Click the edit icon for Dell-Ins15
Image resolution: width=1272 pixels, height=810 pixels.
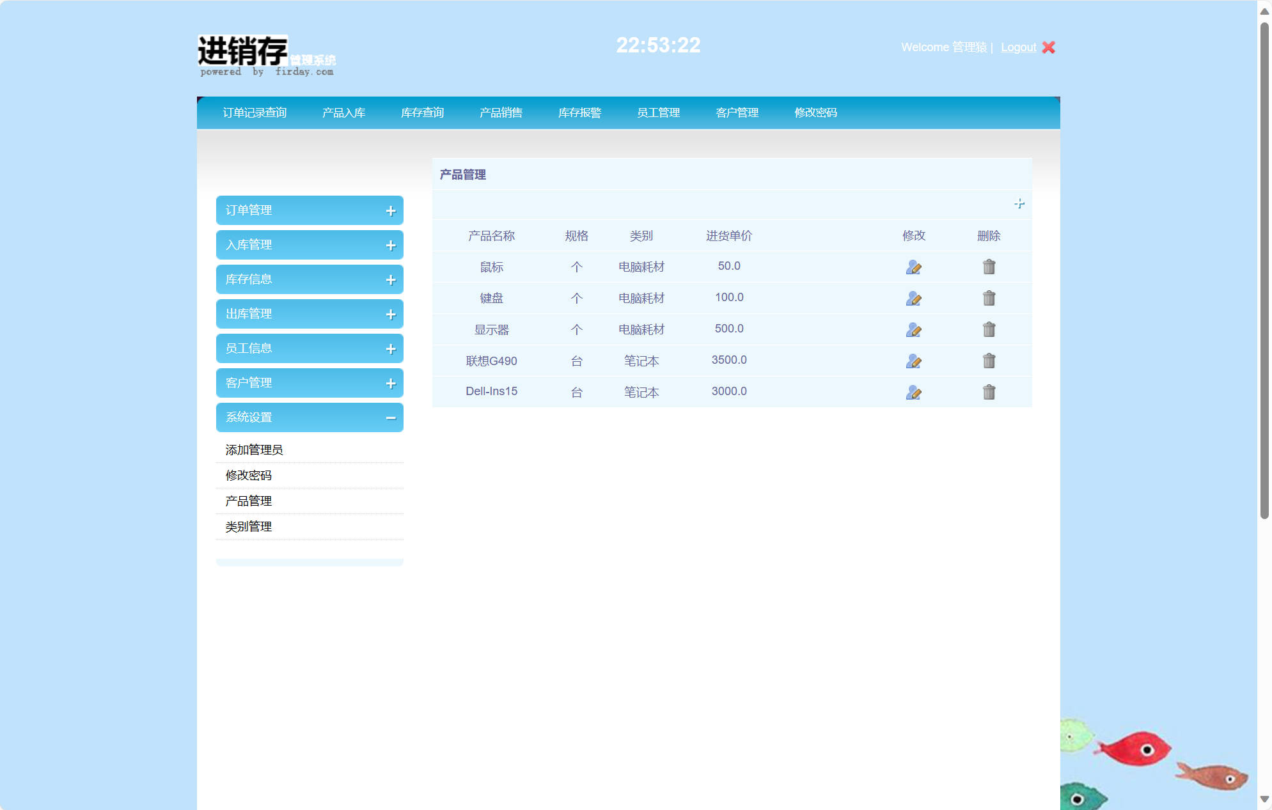click(913, 393)
